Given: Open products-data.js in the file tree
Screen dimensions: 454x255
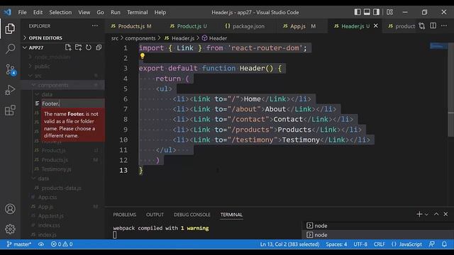Looking at the screenshot, I should pyautogui.click(x=62, y=188).
